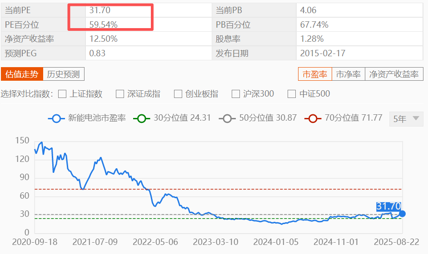The height and width of the screenshot is (254, 428).
Task: Toggle the gray 50分位值 legend marker
Action: pyautogui.click(x=227, y=118)
